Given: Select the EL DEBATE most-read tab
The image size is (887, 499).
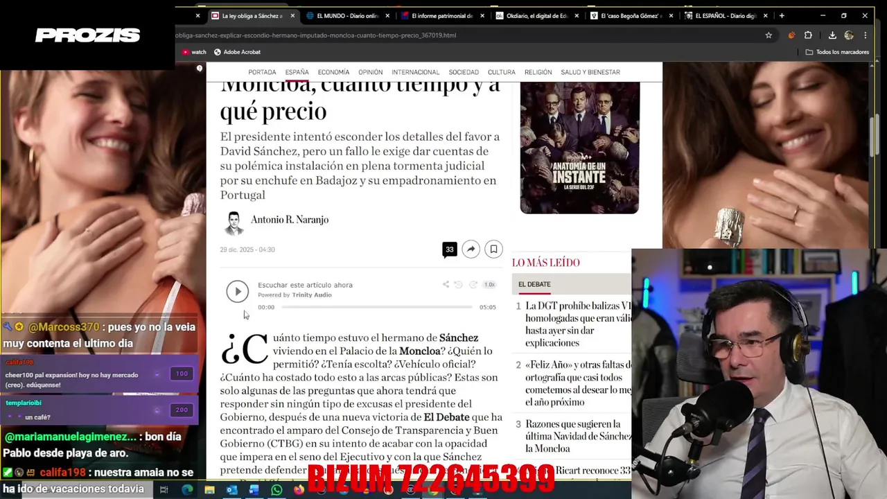Looking at the screenshot, I should click(534, 284).
